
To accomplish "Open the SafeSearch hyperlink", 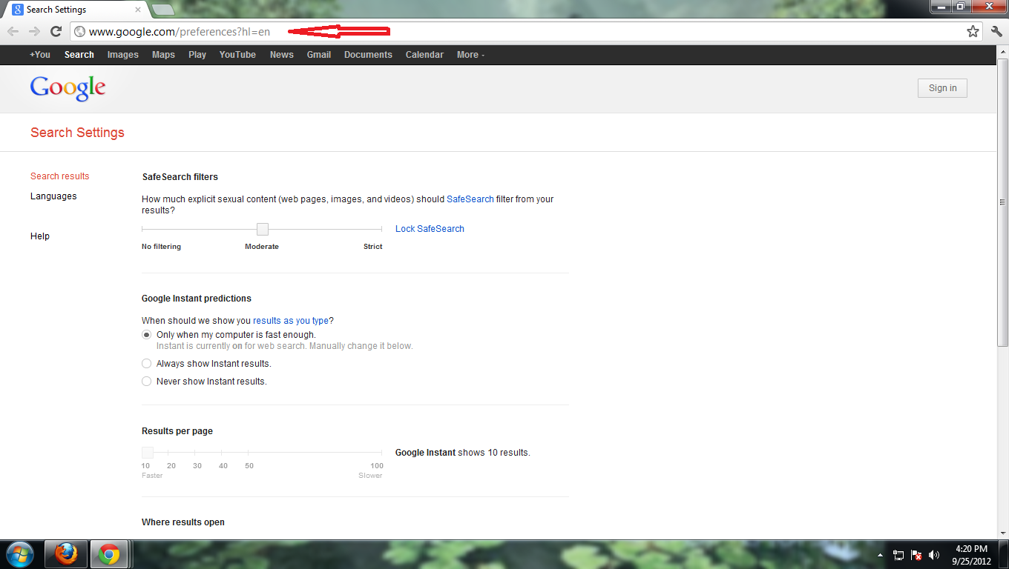I will (470, 199).
